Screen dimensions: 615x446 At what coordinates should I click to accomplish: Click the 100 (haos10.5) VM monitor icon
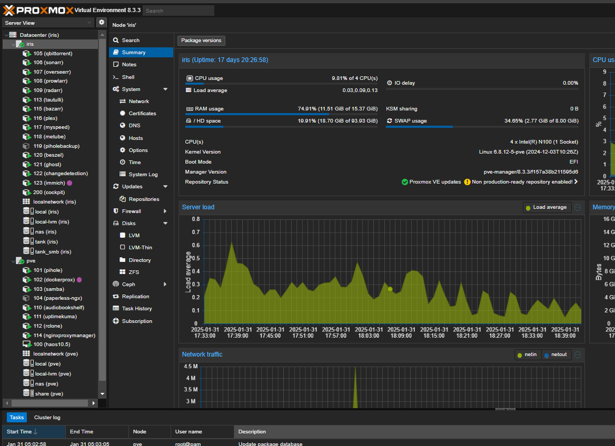[x=26, y=344]
